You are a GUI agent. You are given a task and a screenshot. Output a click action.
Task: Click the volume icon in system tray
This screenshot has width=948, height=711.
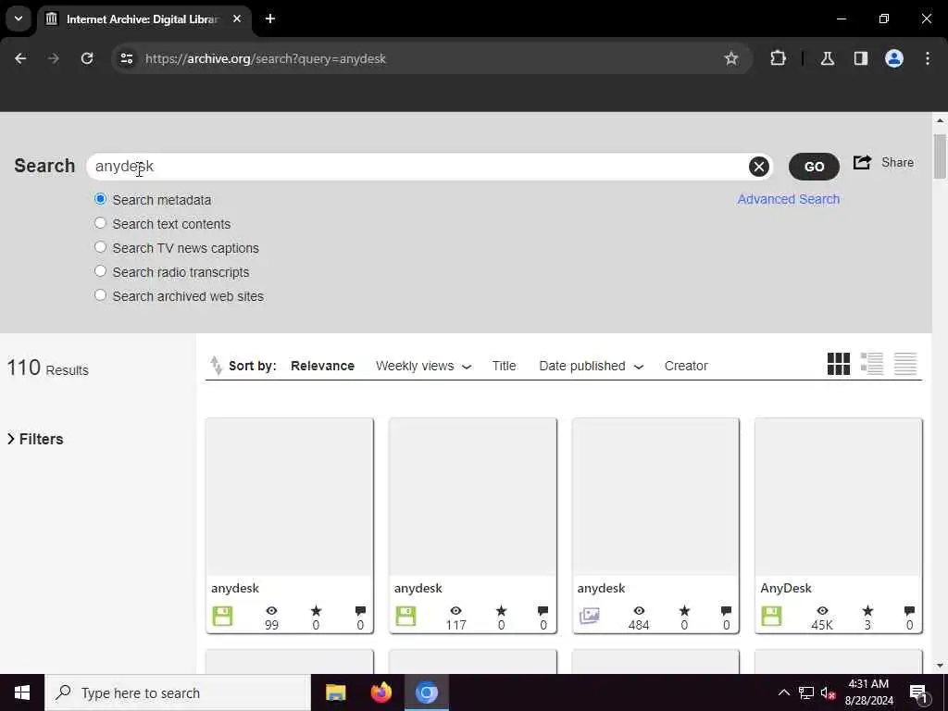tap(828, 692)
